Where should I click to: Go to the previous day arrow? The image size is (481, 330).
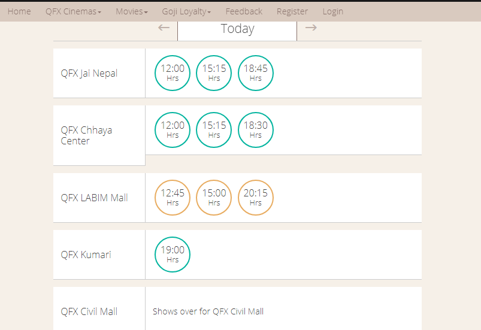164,28
